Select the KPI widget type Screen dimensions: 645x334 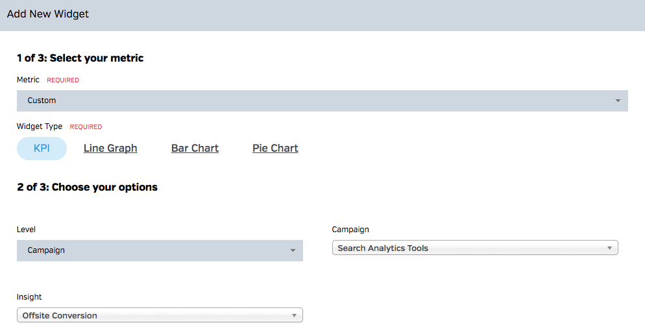42,148
